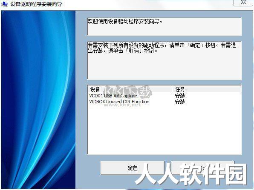Click the 任务 column header
The width and height of the screenshot is (254, 190).
click(207, 89)
